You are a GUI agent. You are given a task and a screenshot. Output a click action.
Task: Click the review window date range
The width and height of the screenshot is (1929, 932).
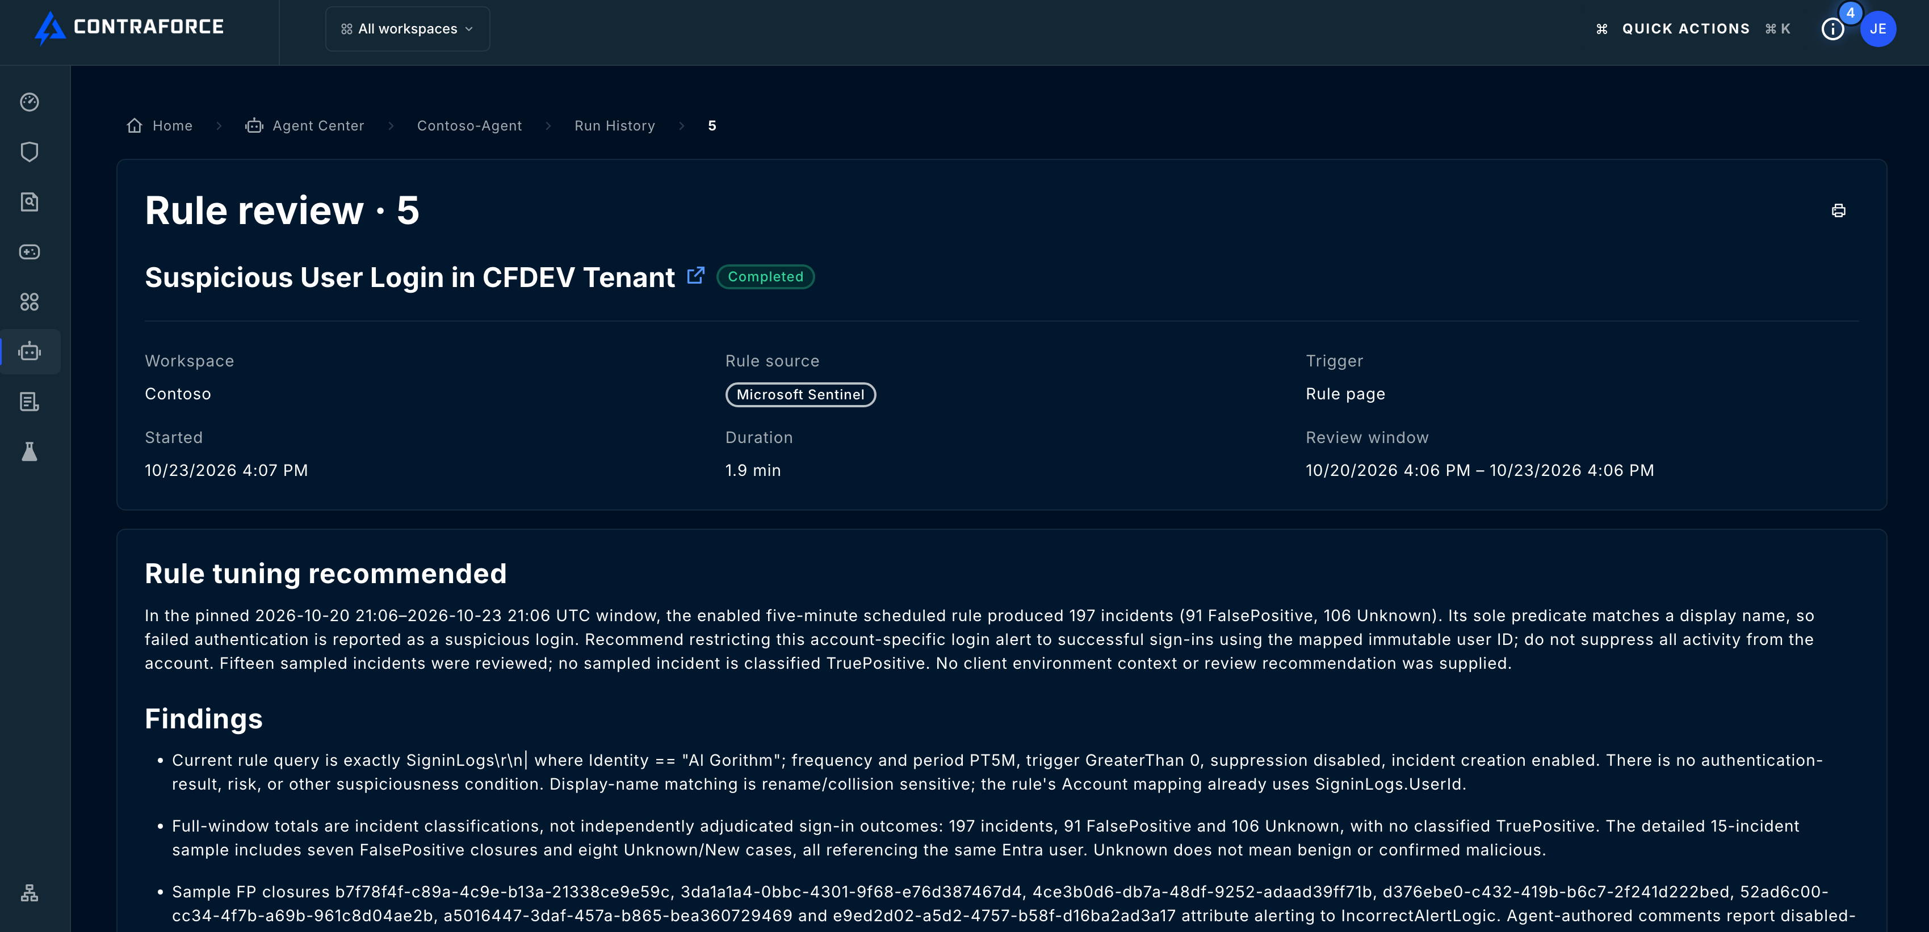pyautogui.click(x=1480, y=470)
